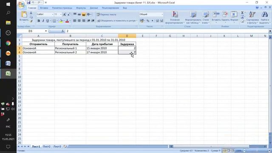Select column D header

(127, 36)
